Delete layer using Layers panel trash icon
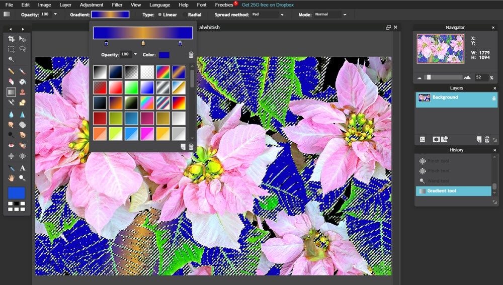 tap(487, 139)
